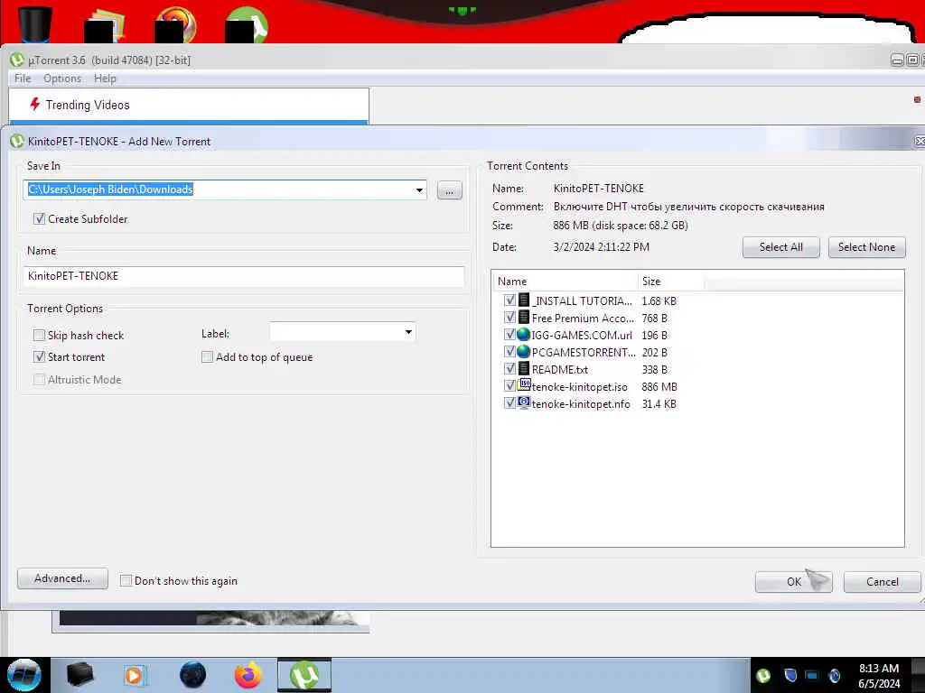Click the clock-like tray icon next to time

click(x=834, y=675)
